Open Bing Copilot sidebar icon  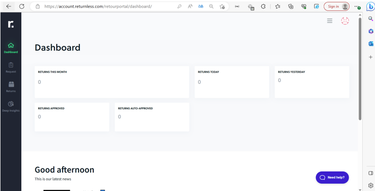pos(370,7)
